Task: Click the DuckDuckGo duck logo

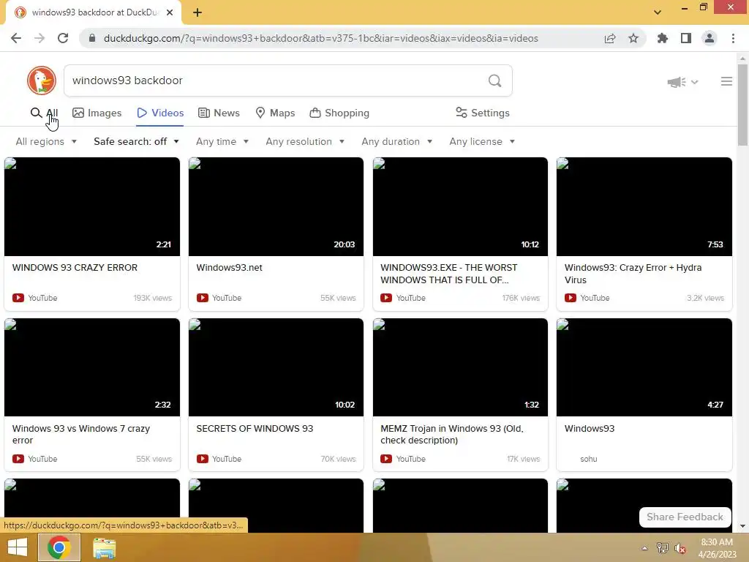Action: coord(42,80)
